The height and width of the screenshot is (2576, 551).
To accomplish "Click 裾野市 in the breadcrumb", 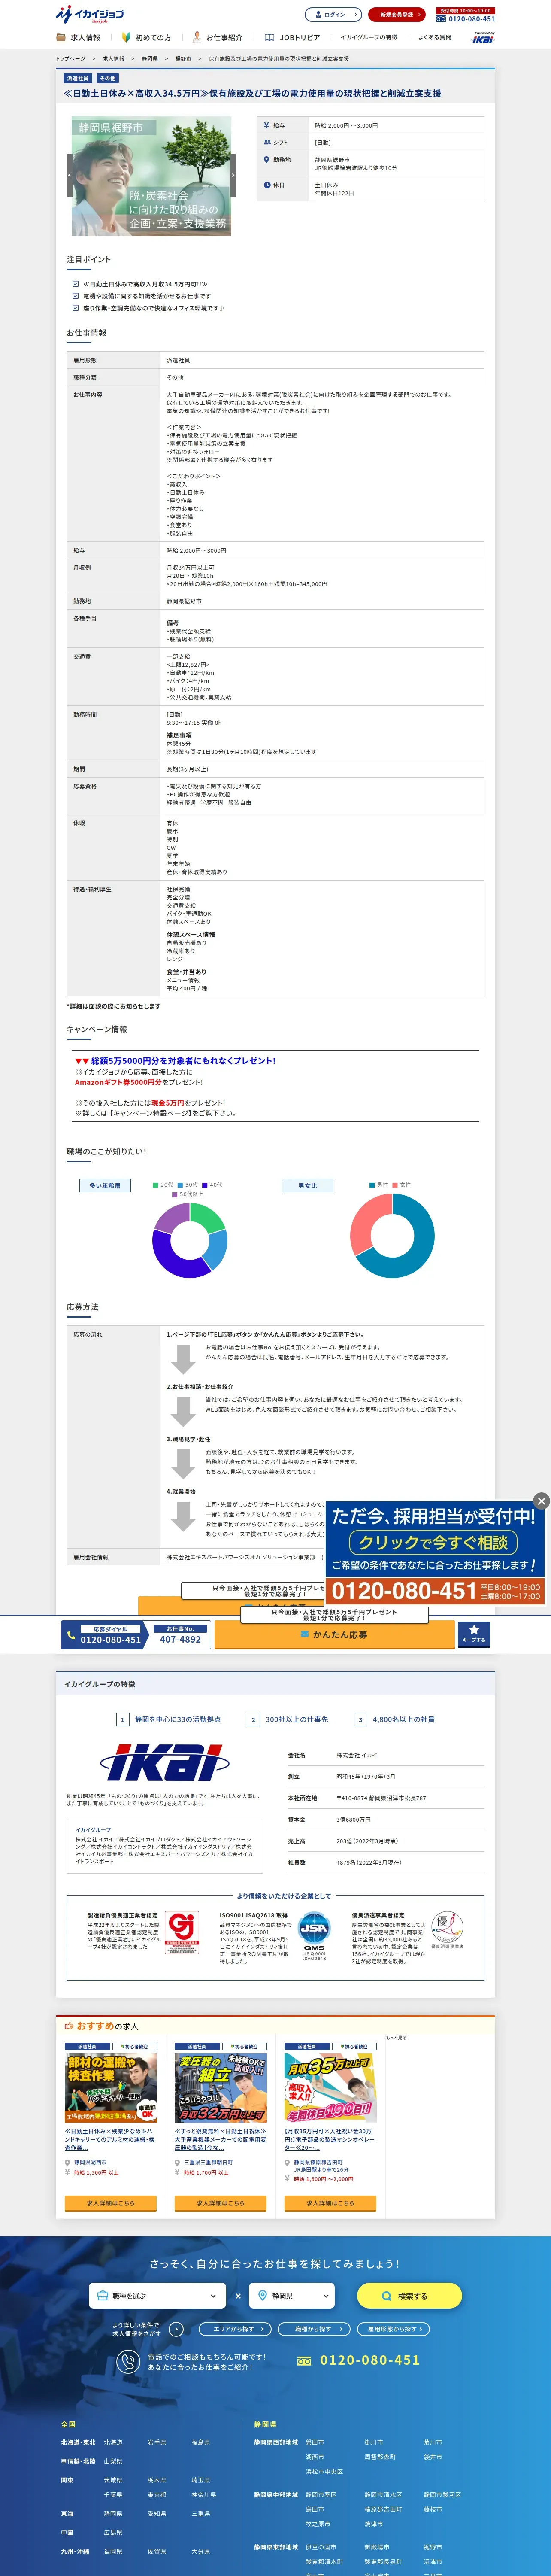I will coord(183,59).
